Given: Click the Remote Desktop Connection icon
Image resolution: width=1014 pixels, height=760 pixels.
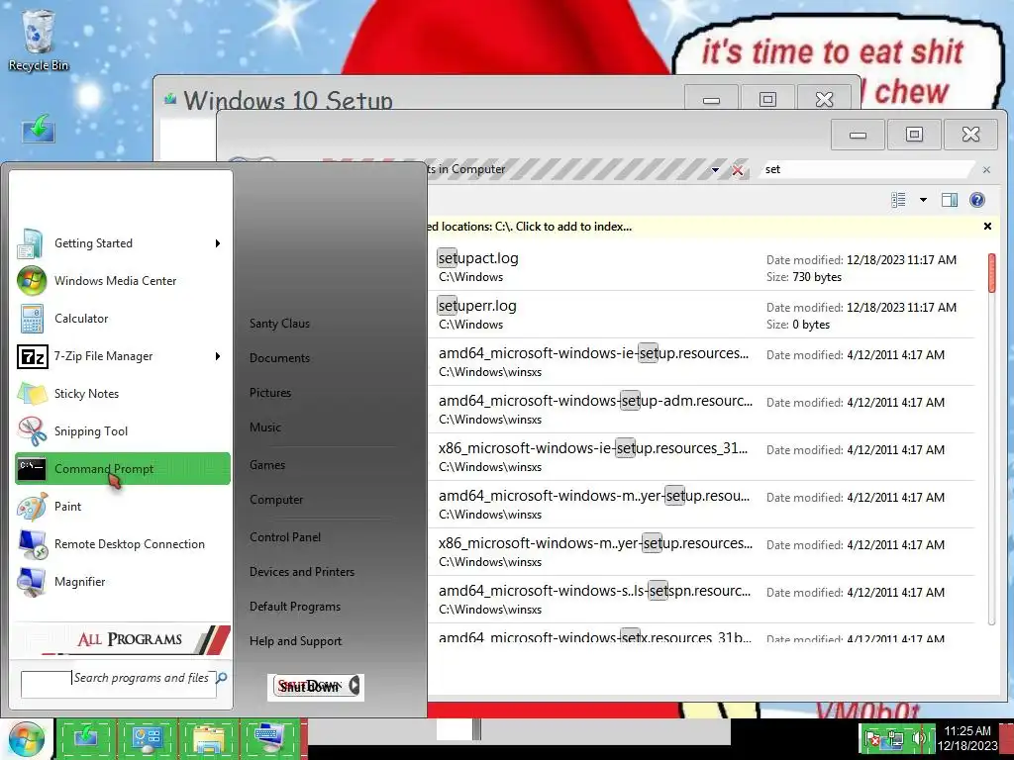Looking at the screenshot, I should (x=32, y=544).
